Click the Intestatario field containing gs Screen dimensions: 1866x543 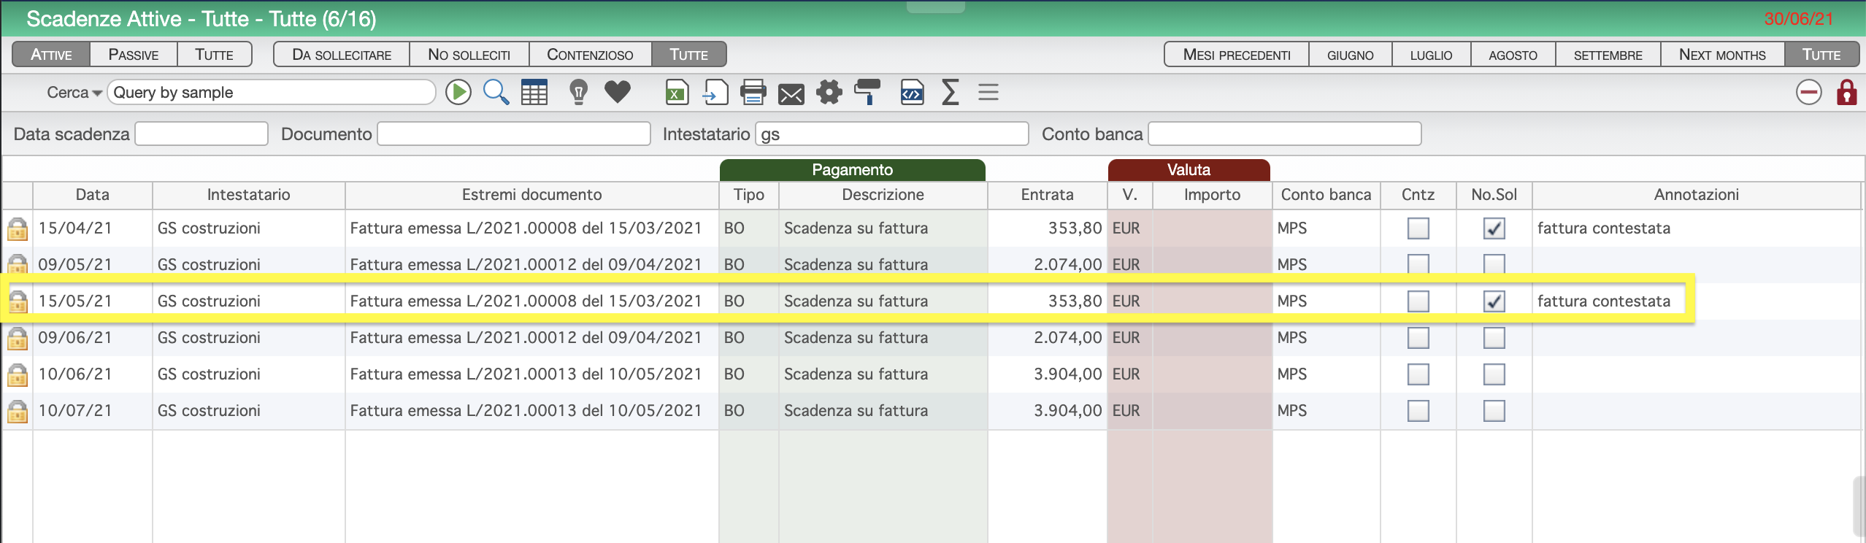[891, 134]
